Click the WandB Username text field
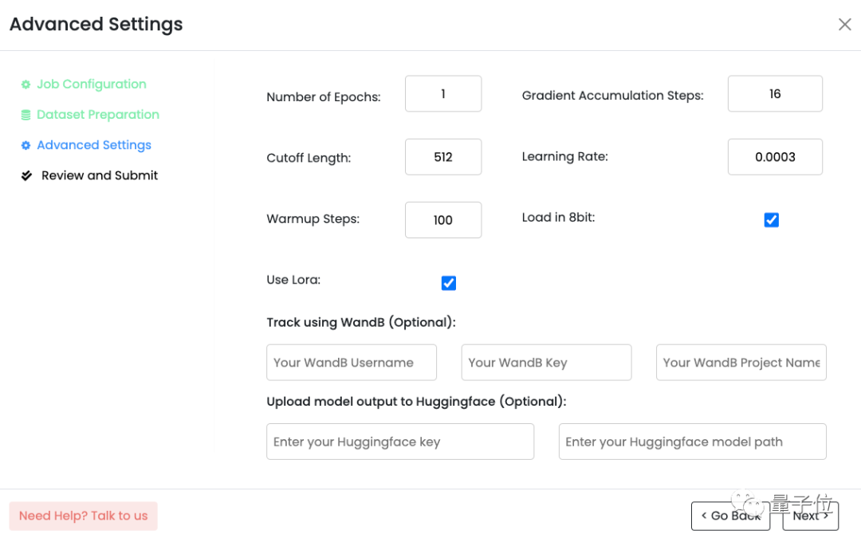861x542 pixels. [x=352, y=363]
